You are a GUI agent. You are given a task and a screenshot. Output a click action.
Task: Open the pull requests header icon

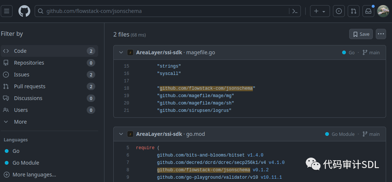coord(354,11)
